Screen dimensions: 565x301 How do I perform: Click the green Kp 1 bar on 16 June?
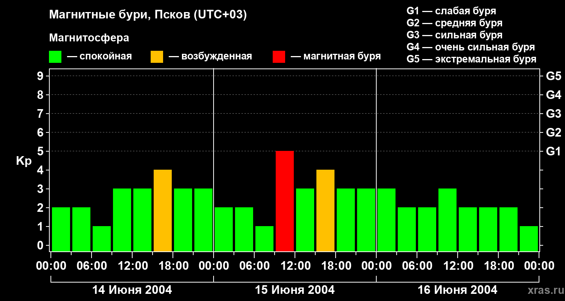pos(529,239)
